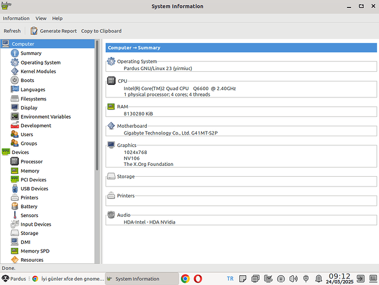The height and width of the screenshot is (285, 379).
Task: Open the volume control in system tray
Action: point(293,279)
